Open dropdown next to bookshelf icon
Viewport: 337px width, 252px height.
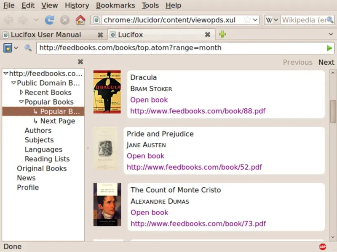(x=16, y=48)
